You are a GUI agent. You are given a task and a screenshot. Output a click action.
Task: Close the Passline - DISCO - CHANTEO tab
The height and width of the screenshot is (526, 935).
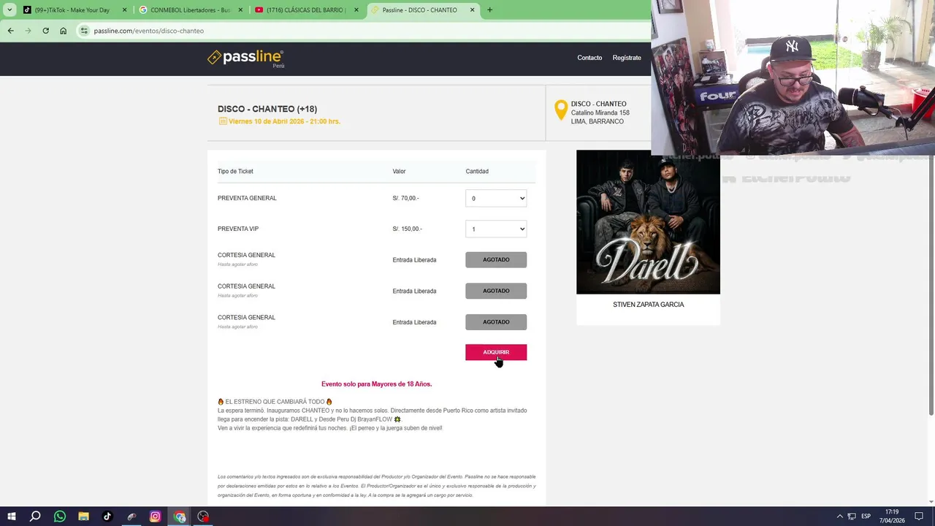point(472,10)
